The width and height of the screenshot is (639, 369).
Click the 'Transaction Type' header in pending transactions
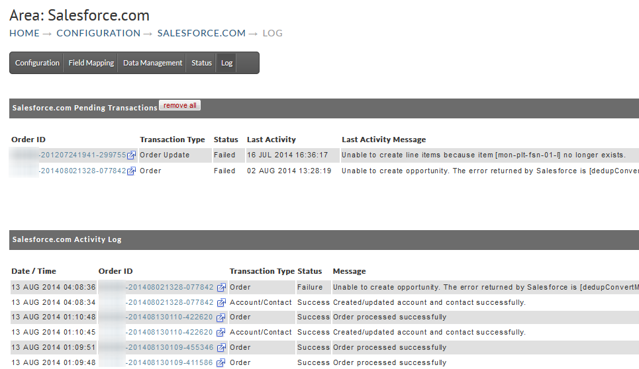tap(172, 140)
